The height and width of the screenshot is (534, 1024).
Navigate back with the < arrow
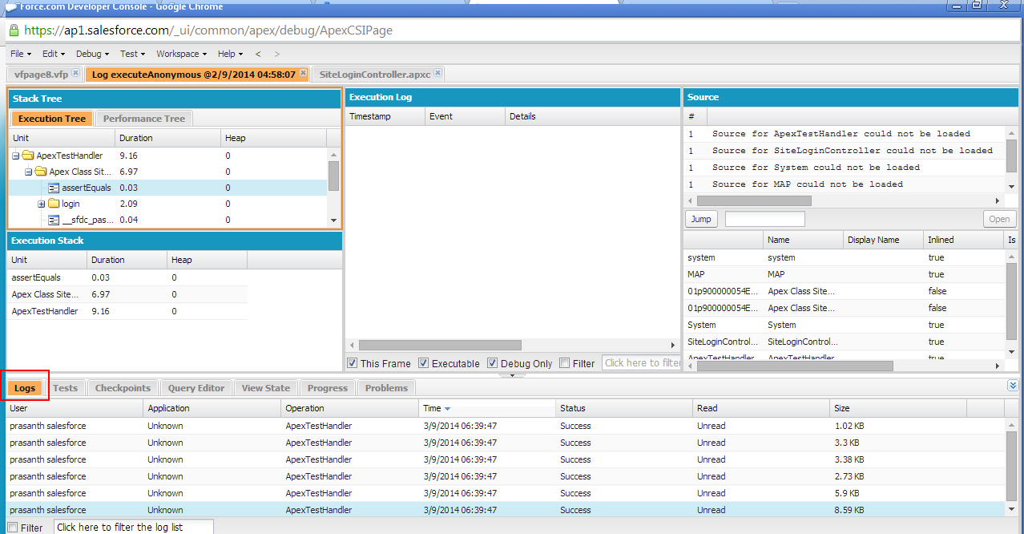[258, 54]
